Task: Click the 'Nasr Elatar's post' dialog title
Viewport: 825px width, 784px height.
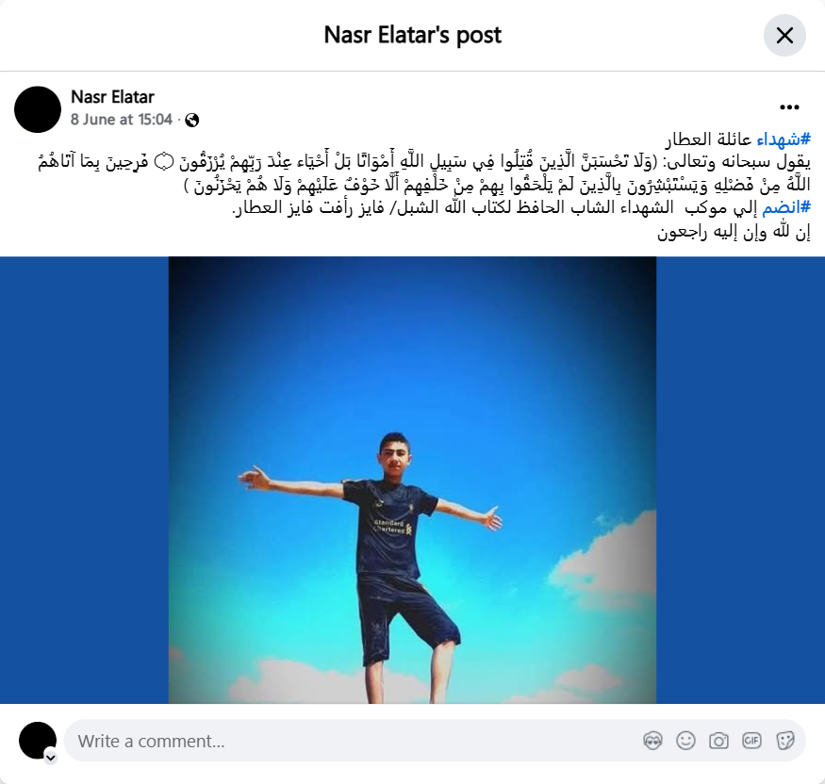Action: [413, 36]
